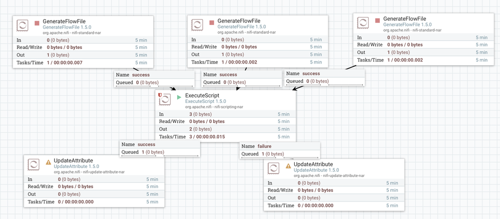Click the rightmost GenerateFlowFile processor icon

click(x=362, y=23)
